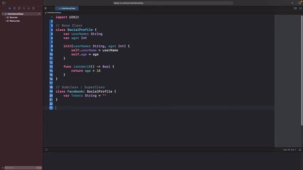This screenshot has width=303, height=170.
Task: Open the Issue navigator warning icon
Action: click(28, 8)
